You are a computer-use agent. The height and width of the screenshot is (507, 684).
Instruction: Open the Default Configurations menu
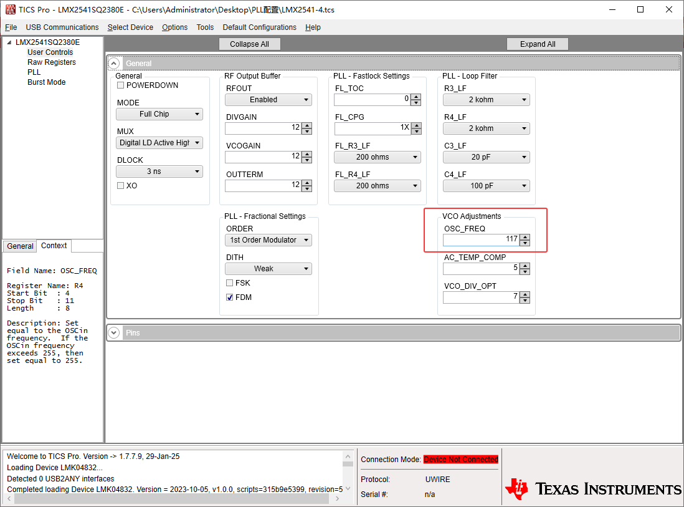click(260, 27)
